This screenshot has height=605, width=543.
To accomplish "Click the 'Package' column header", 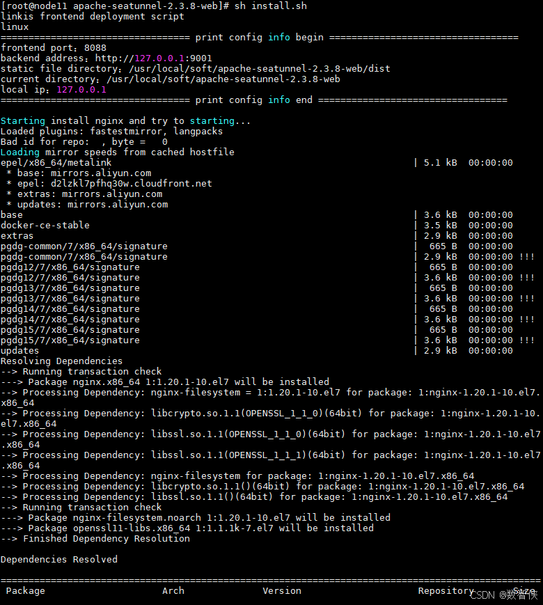I will coord(26,590).
